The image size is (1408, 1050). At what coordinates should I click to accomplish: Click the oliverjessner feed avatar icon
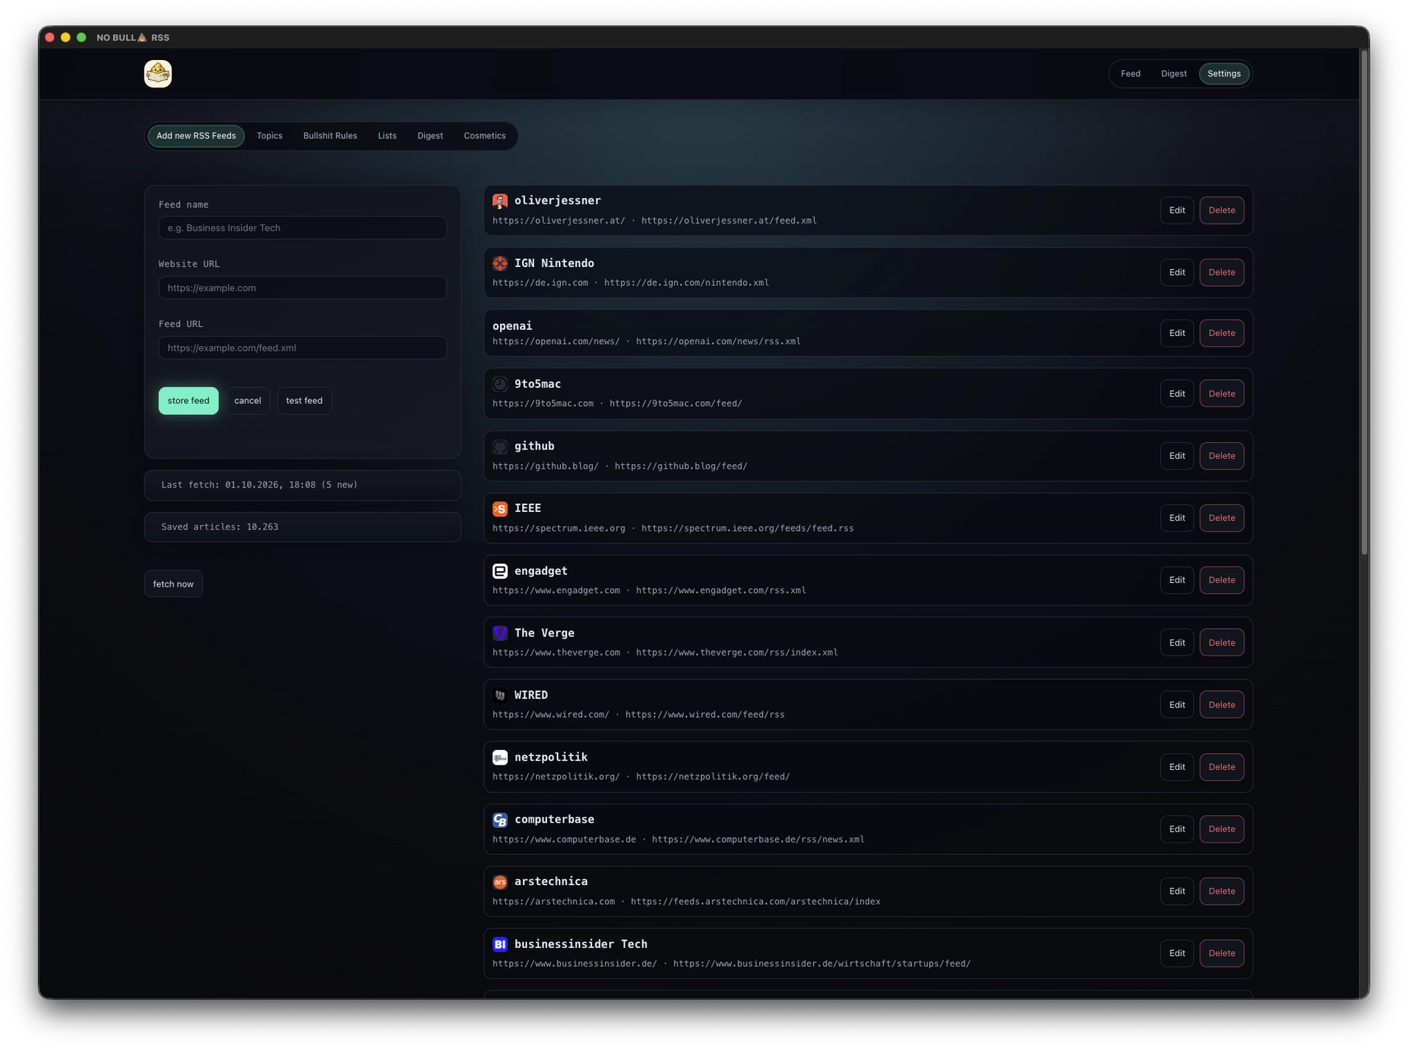coord(500,201)
